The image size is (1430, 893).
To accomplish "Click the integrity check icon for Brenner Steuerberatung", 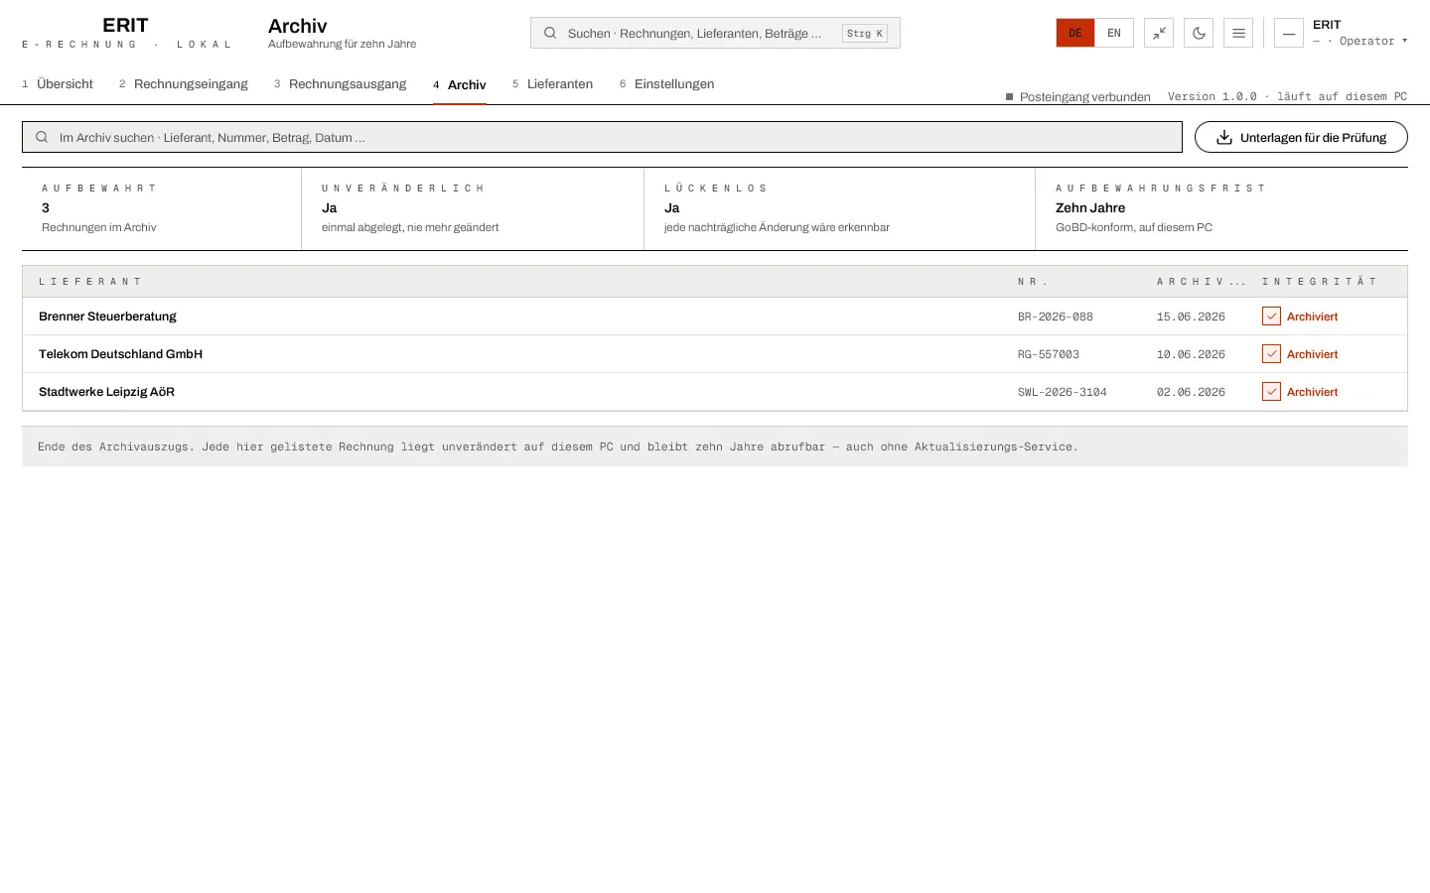I will pyautogui.click(x=1271, y=317).
